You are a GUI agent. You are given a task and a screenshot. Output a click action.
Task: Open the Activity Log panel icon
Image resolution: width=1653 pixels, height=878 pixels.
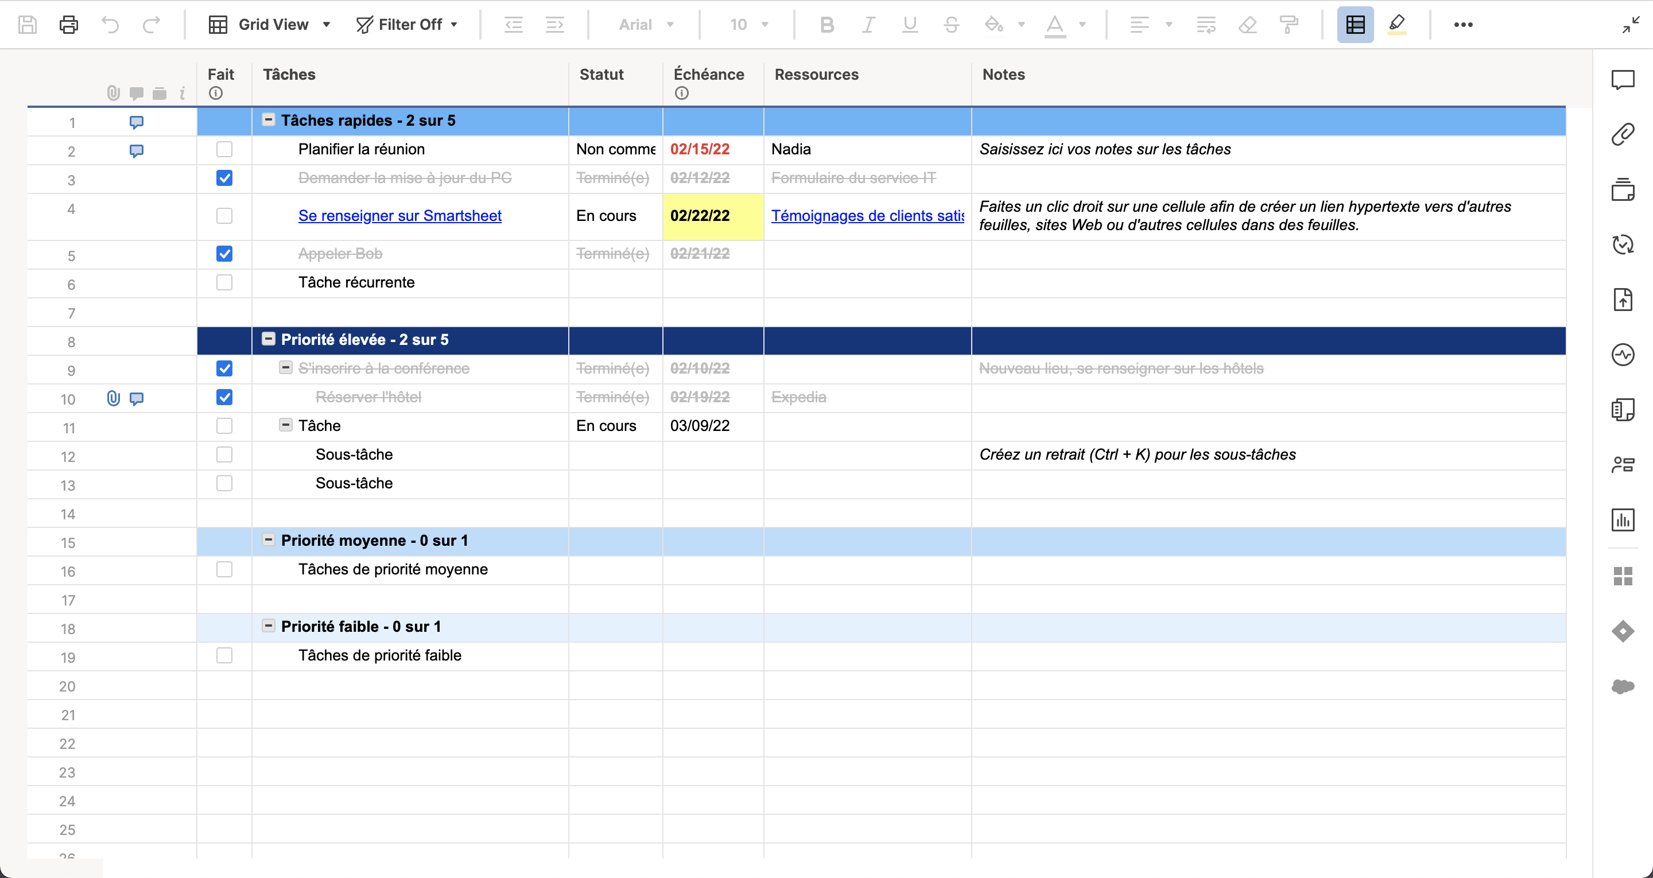click(x=1623, y=354)
